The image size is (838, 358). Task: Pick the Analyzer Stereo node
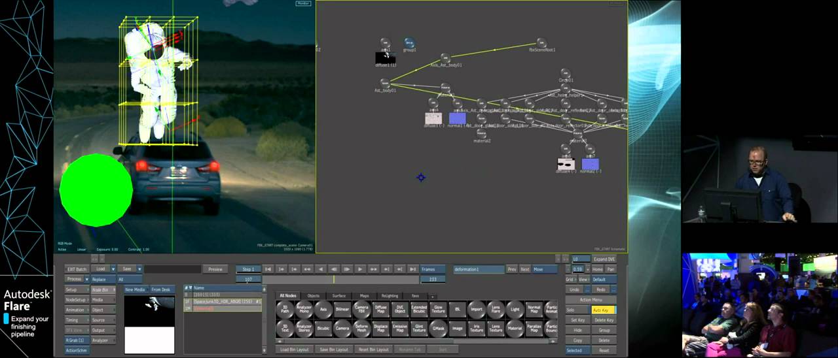[x=304, y=328]
